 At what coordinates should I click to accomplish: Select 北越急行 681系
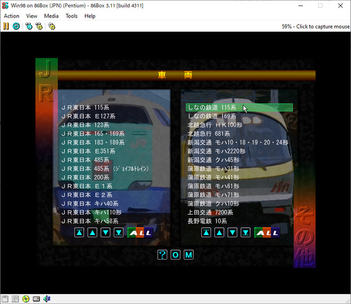[x=208, y=134]
